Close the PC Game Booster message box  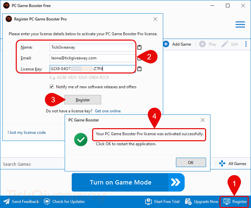click(x=202, y=120)
